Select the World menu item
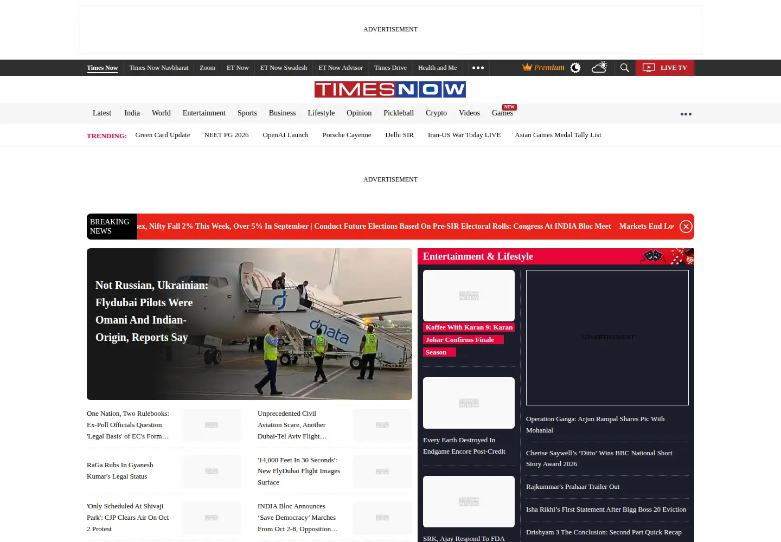 pos(161,113)
